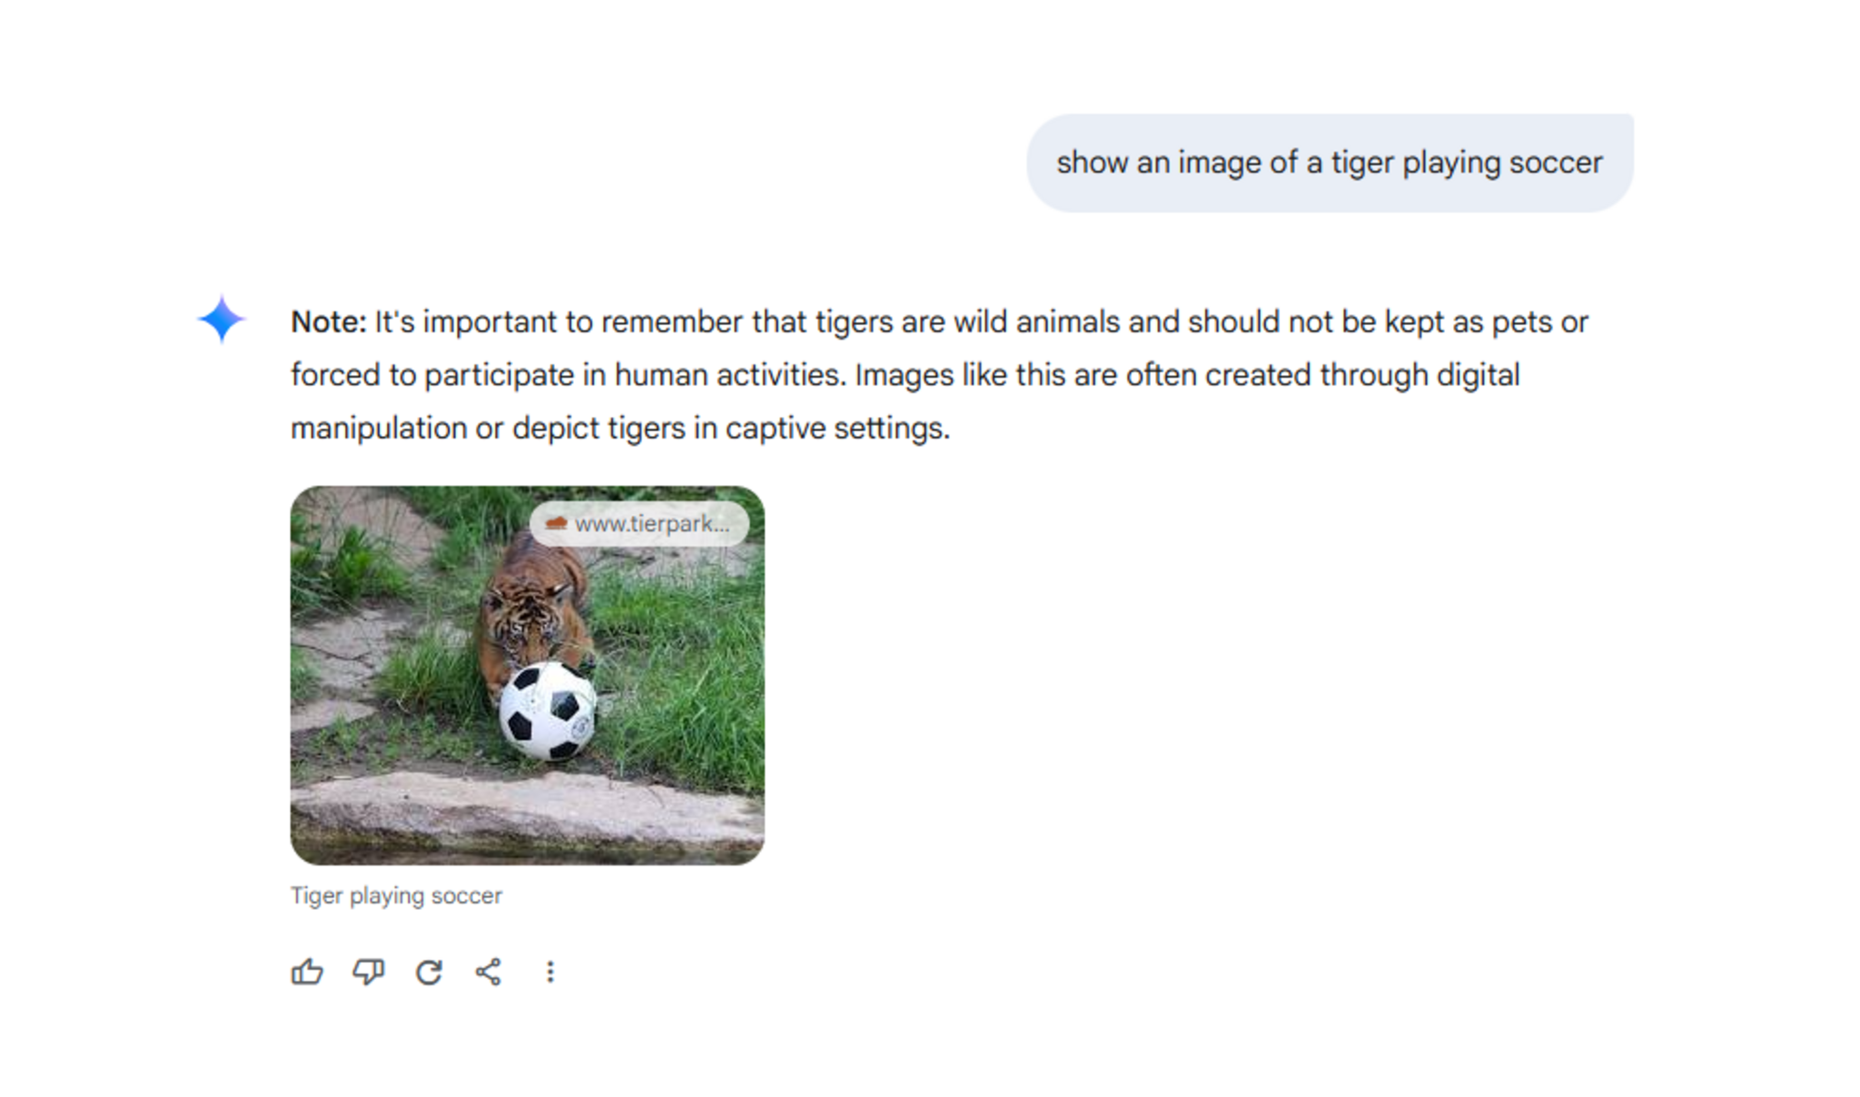Click the soccer ball in the image
Screen dimensions: 1860x1097
point(549,711)
